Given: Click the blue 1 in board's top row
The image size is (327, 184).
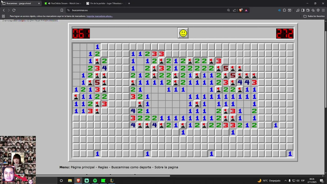Looking at the screenshot, I should point(97,47).
